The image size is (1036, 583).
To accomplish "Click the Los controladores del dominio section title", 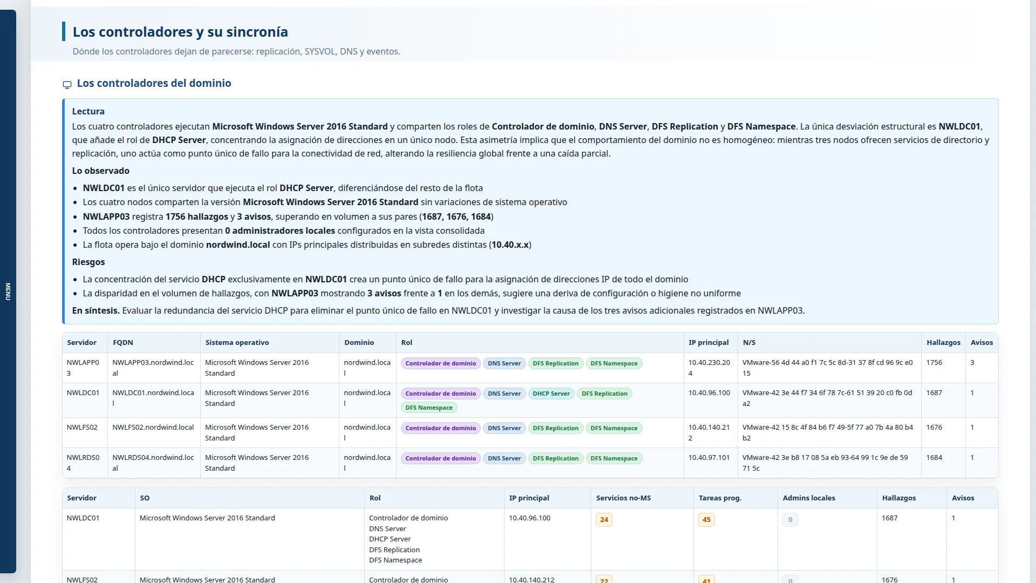I will pyautogui.click(x=154, y=84).
